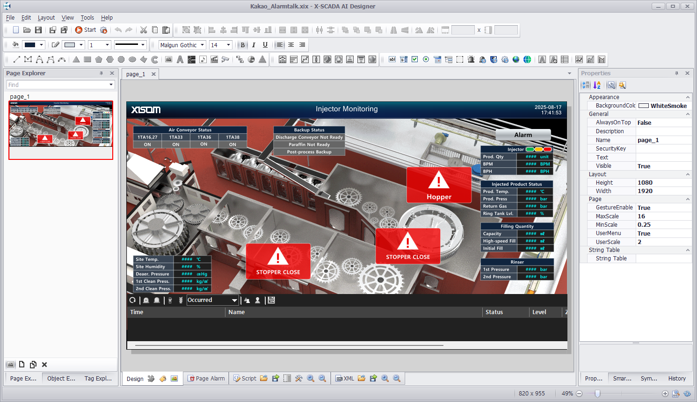Create a new blank page file

tap(16, 30)
